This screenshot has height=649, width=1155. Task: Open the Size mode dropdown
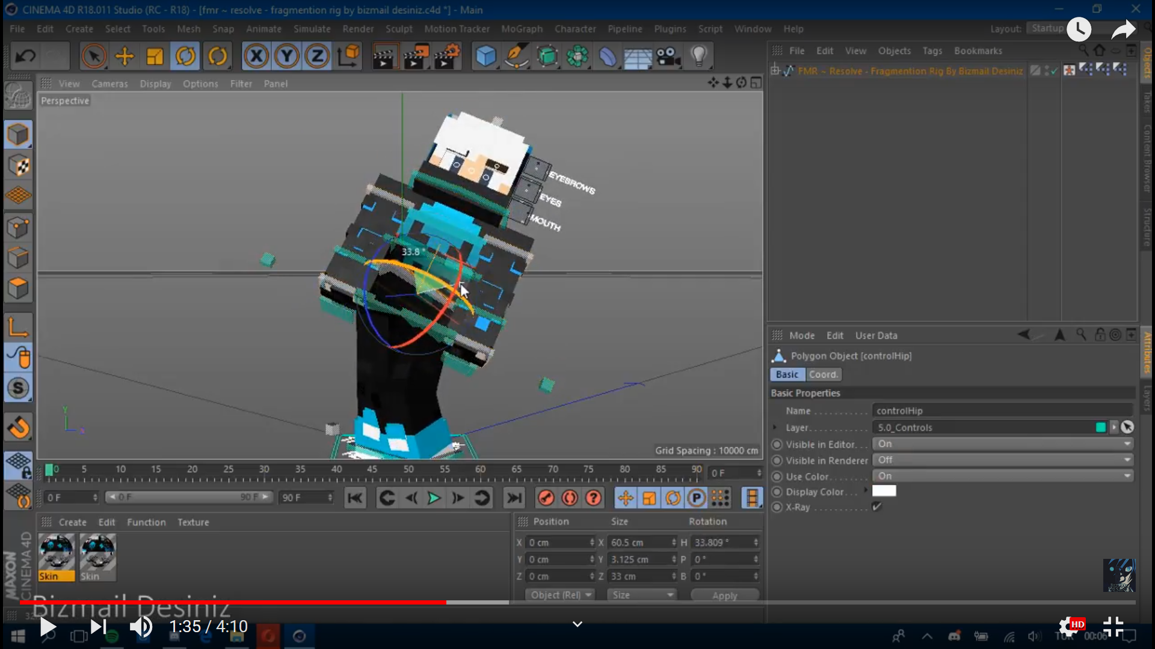pos(641,595)
